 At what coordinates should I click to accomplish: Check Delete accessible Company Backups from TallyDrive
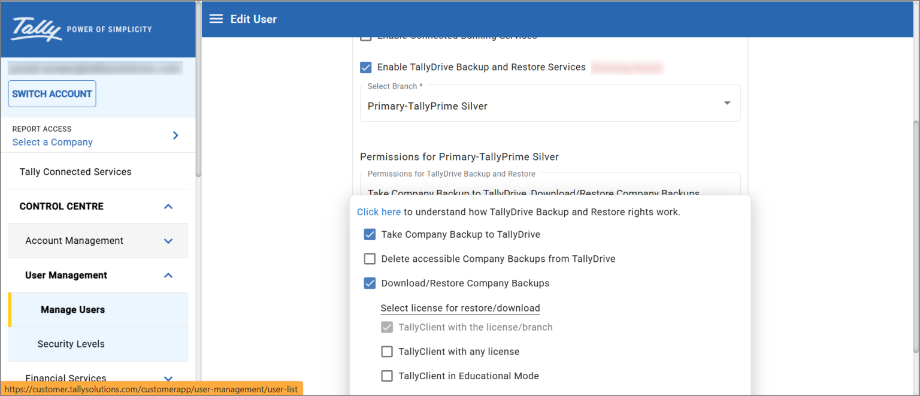pyautogui.click(x=370, y=259)
